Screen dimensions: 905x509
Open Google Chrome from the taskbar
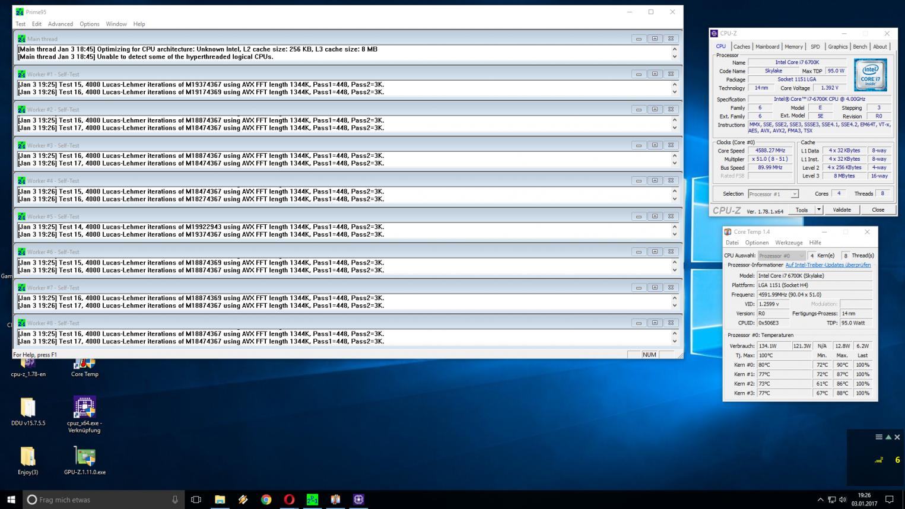pyautogui.click(x=266, y=500)
